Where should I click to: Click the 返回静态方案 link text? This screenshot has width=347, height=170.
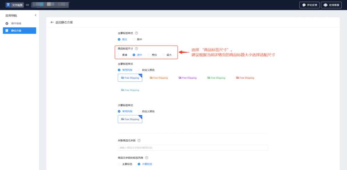coord(64,22)
